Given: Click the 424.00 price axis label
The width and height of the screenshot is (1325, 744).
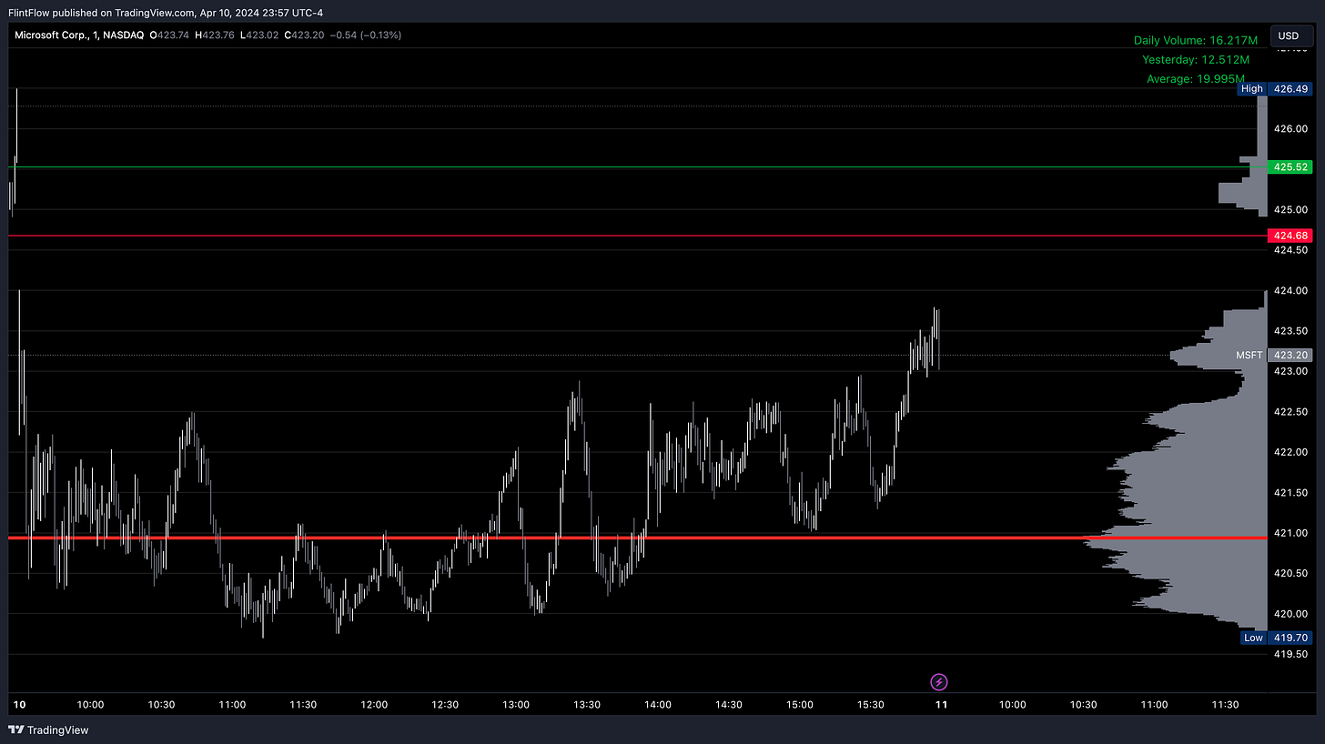Looking at the screenshot, I should click(x=1291, y=291).
